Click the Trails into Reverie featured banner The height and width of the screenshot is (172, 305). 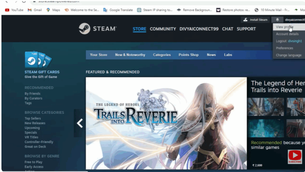pos(166,123)
